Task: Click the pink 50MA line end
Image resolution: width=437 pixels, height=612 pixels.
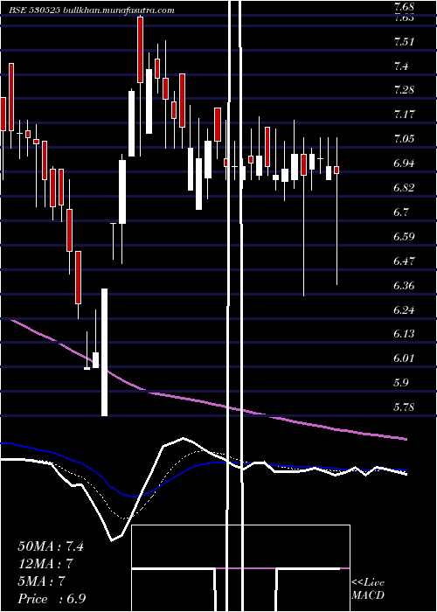Action: coord(405,439)
